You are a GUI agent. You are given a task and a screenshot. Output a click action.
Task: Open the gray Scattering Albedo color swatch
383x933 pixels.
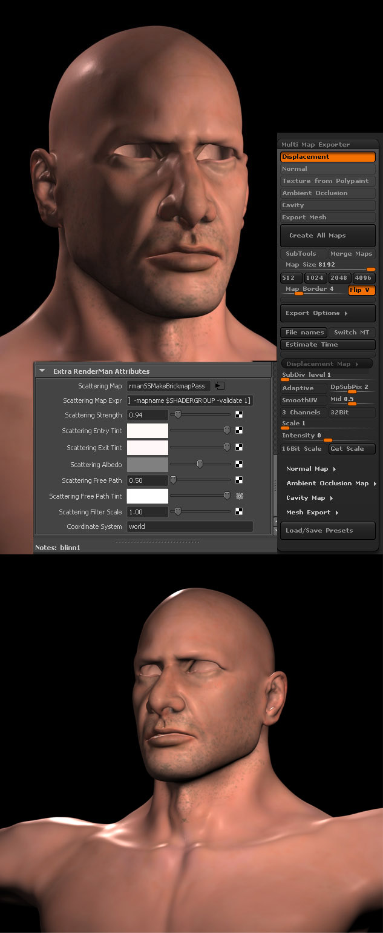148,465
